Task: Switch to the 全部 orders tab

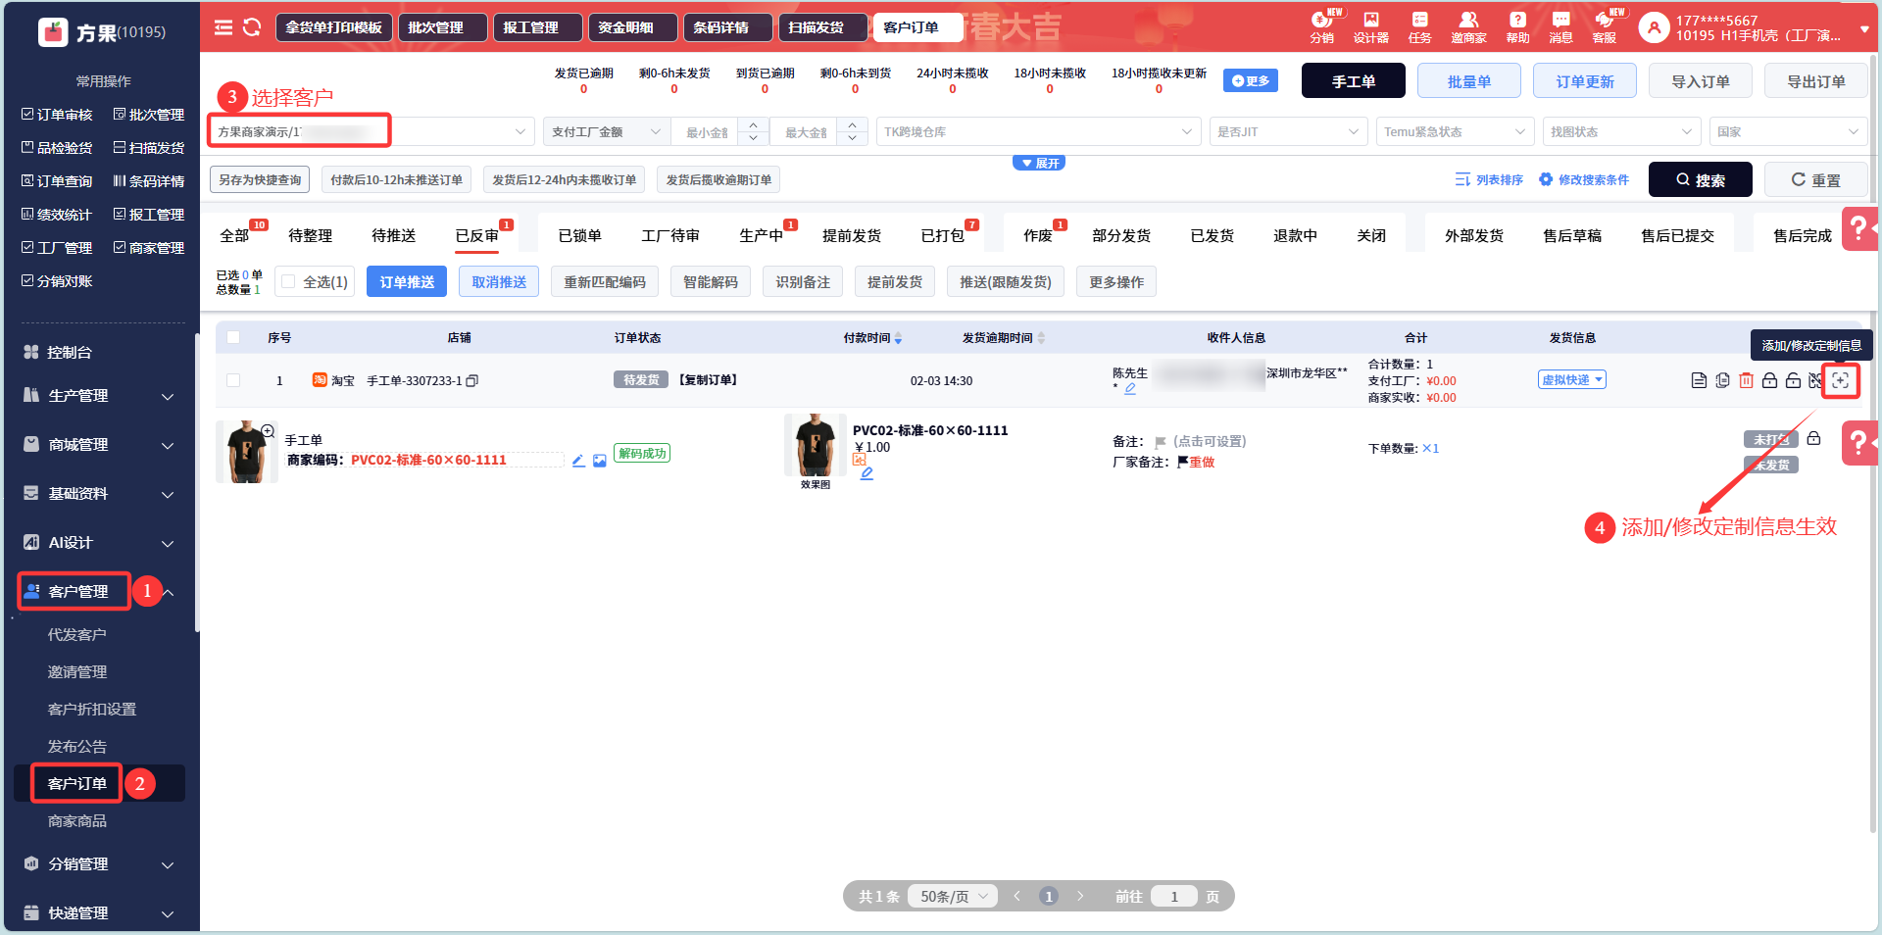Action: click(235, 235)
